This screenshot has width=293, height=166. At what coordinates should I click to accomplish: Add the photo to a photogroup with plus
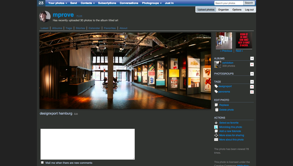point(252,74)
